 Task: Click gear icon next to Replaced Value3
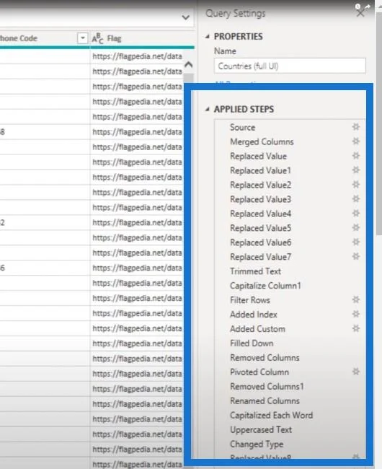coord(356,199)
